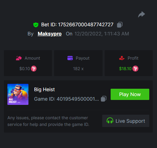157x148 pixels.
Task: Open Live Support chat
Action: pyautogui.click(x=126, y=121)
